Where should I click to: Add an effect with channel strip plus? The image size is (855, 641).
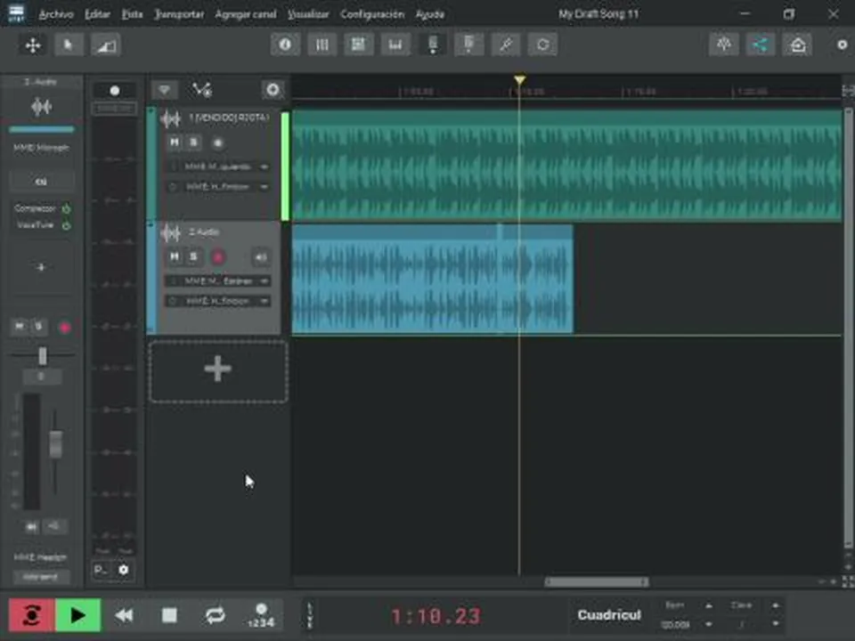pos(41,267)
